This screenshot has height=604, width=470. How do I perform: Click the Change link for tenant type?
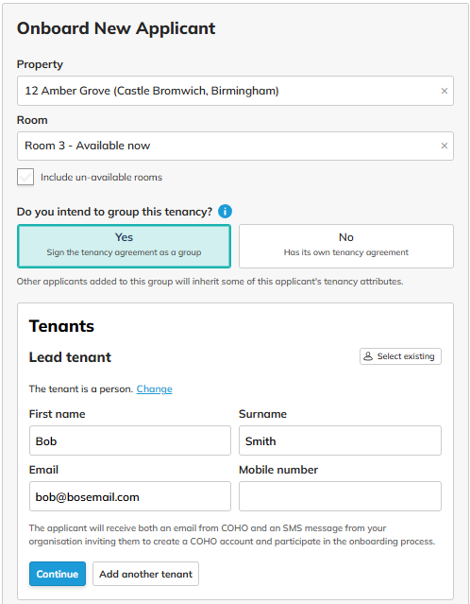pyautogui.click(x=154, y=389)
